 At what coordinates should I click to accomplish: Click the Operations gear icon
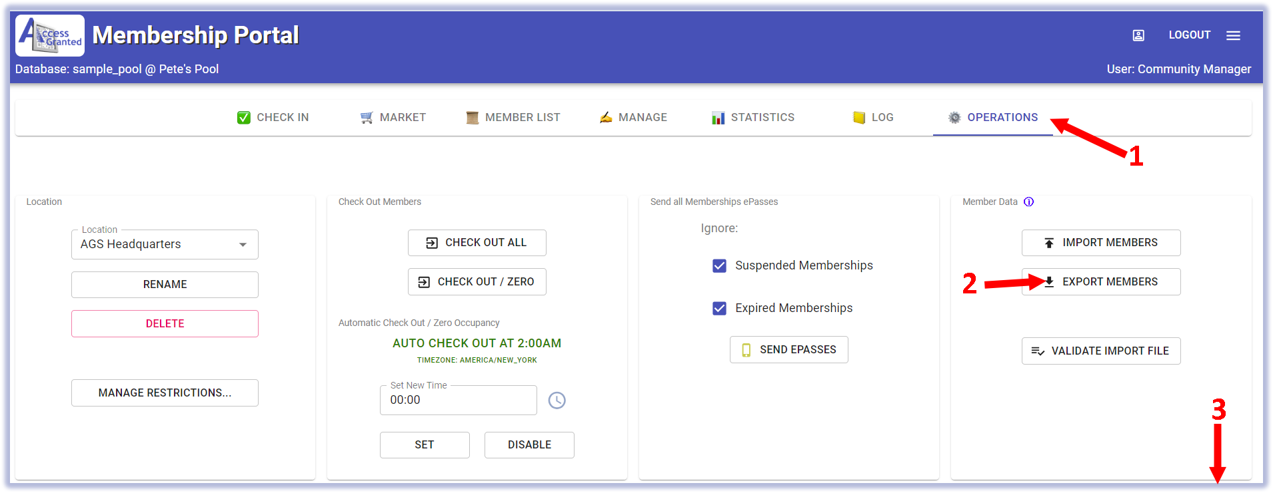pos(954,118)
